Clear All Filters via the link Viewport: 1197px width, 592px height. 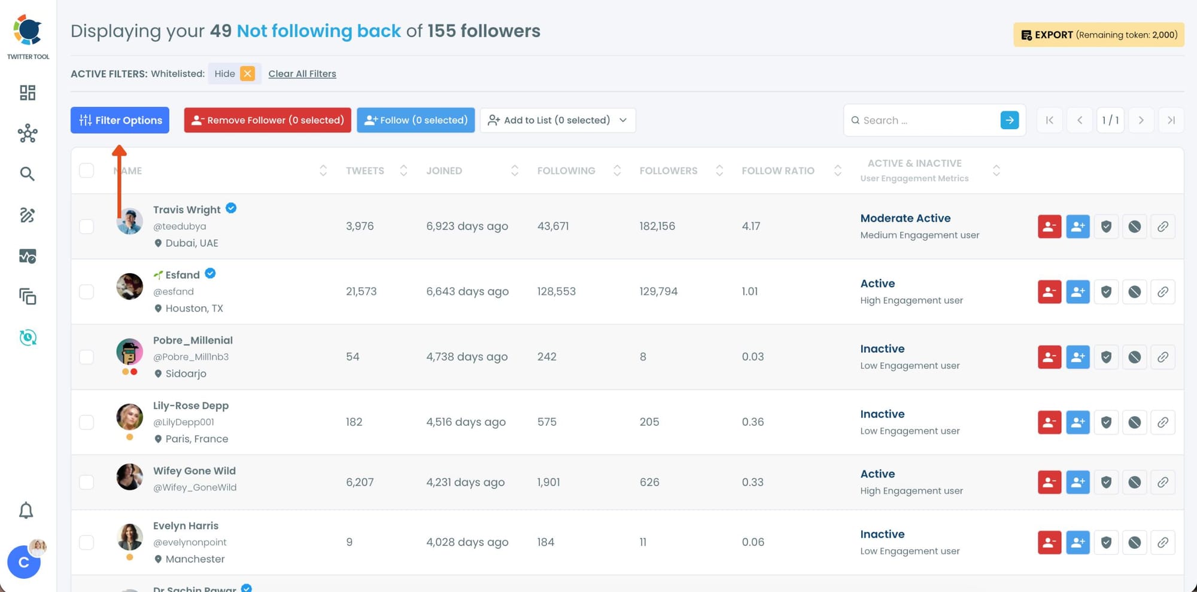tap(302, 74)
